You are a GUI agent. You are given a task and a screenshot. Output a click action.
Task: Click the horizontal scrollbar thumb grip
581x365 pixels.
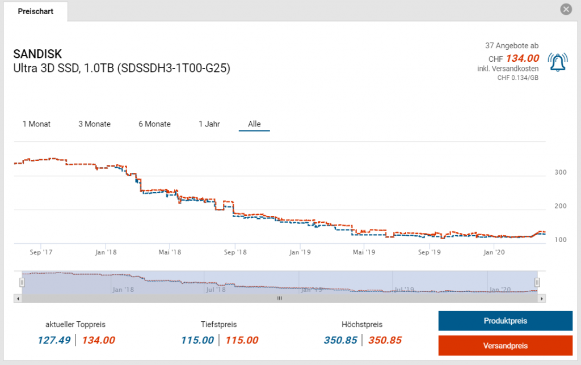tap(279, 298)
